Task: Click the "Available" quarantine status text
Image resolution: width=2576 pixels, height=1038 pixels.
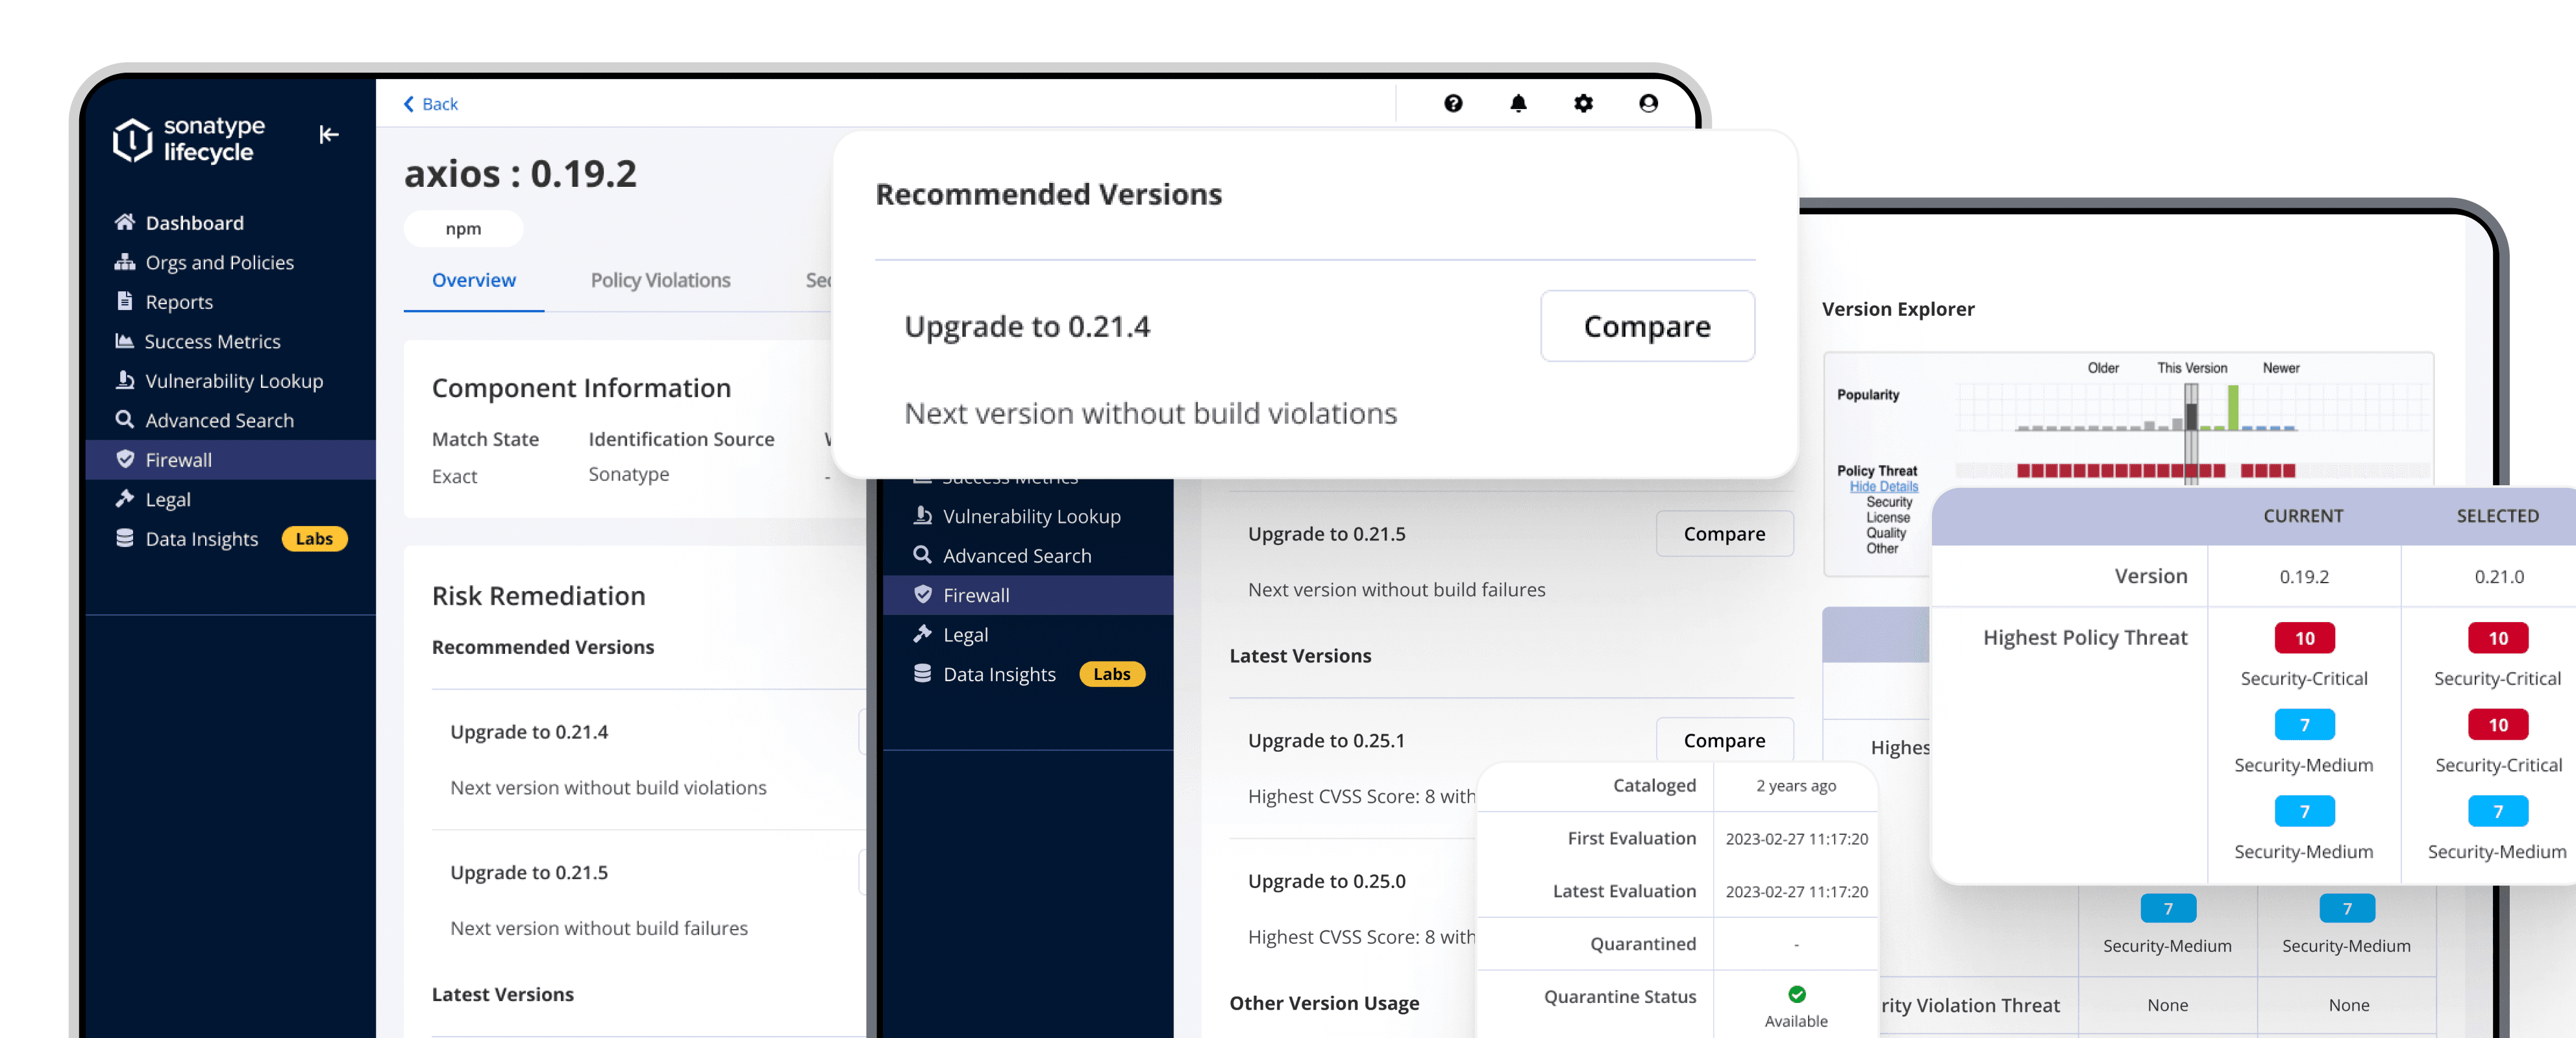Action: (x=1796, y=1020)
